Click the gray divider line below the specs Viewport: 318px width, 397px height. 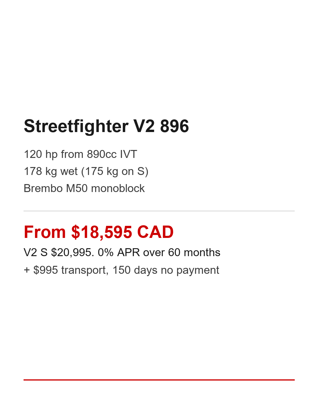[159, 211]
